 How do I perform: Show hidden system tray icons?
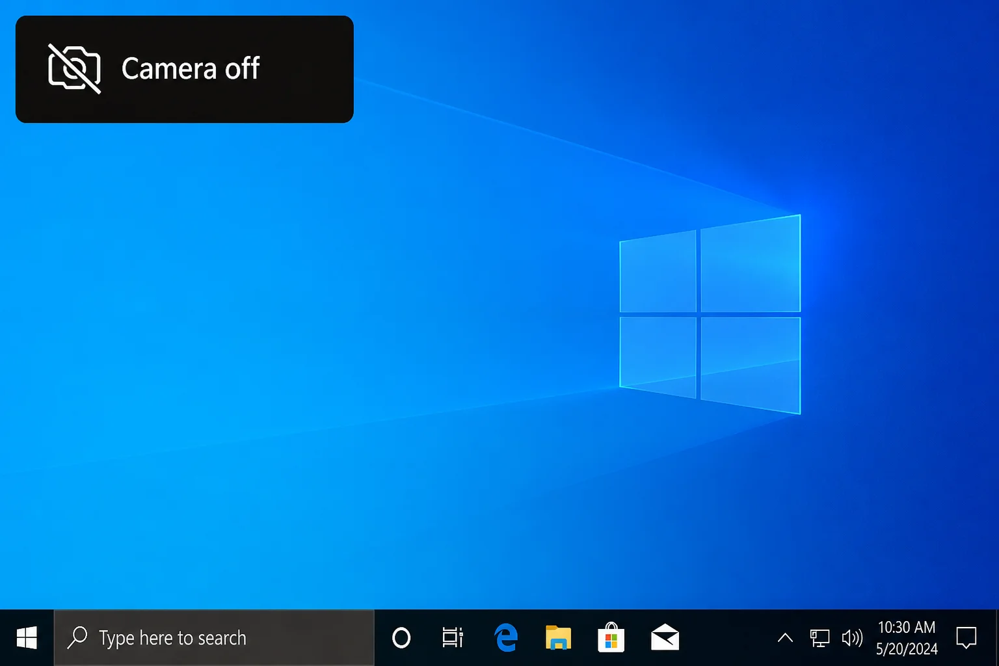pos(785,638)
